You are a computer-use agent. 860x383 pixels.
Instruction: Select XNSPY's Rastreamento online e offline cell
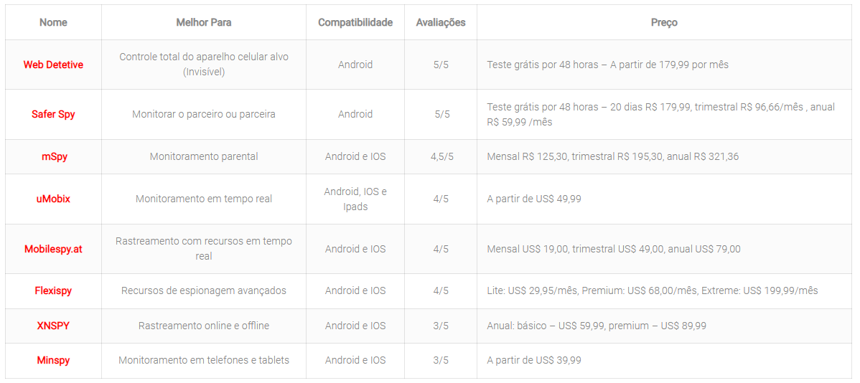(204, 326)
